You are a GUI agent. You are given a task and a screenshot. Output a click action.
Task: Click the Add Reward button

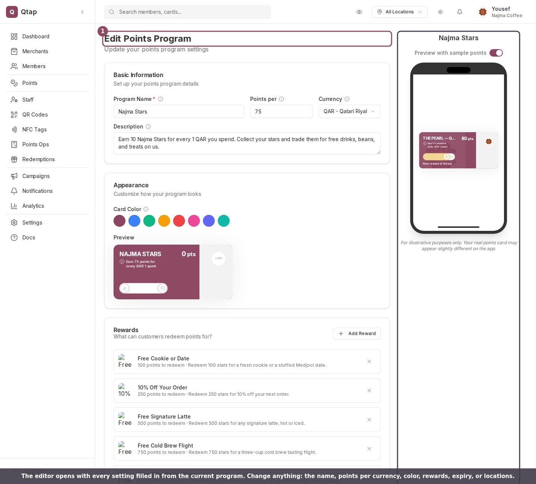(357, 334)
